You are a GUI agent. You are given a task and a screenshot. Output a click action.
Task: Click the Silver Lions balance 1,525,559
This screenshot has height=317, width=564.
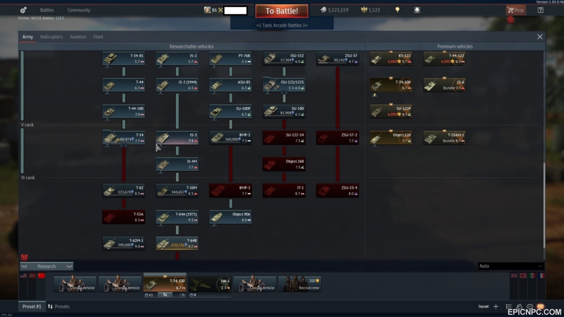tap(334, 10)
